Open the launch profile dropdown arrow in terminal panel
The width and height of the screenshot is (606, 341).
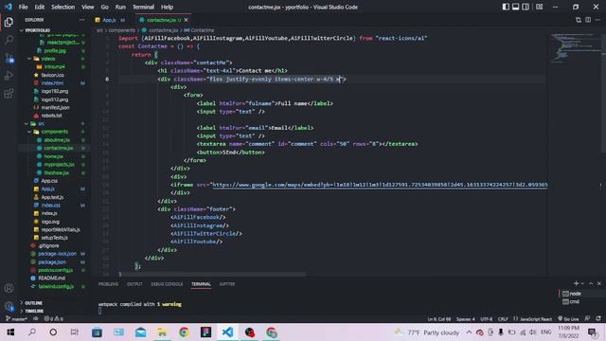583,283
